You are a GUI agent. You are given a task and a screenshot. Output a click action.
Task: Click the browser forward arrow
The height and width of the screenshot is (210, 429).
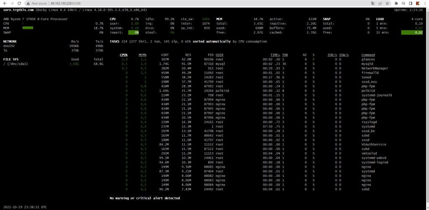pos(13,3)
